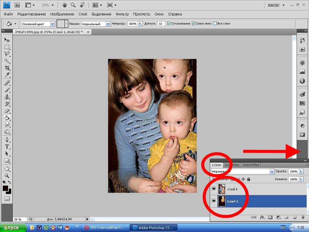Select the Type tool

tap(7, 147)
